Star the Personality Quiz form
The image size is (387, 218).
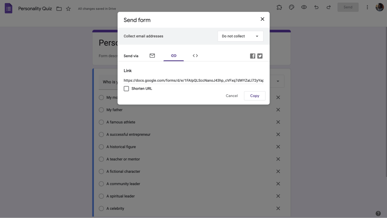pyautogui.click(x=68, y=8)
